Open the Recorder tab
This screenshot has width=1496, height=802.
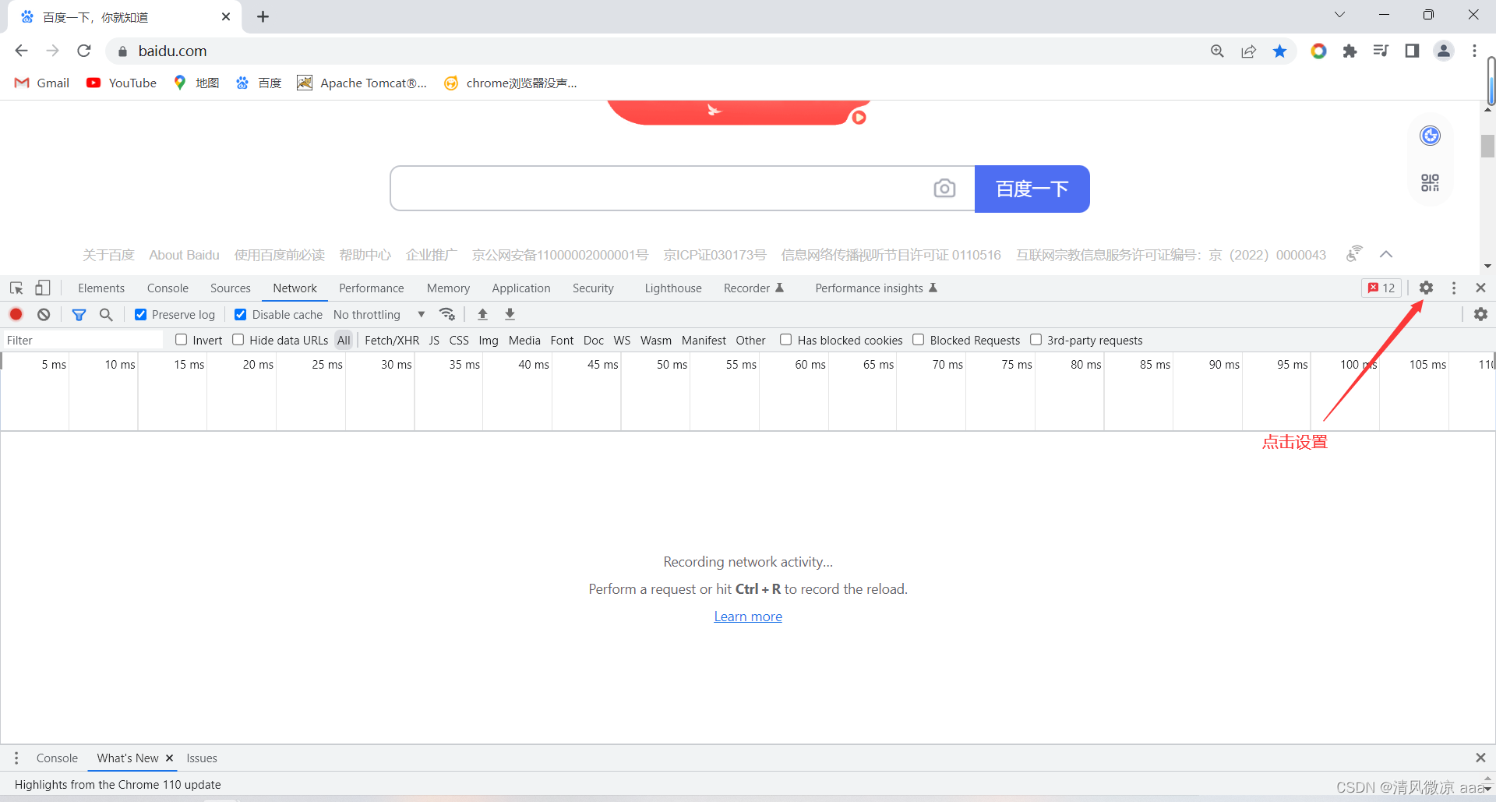pos(753,288)
